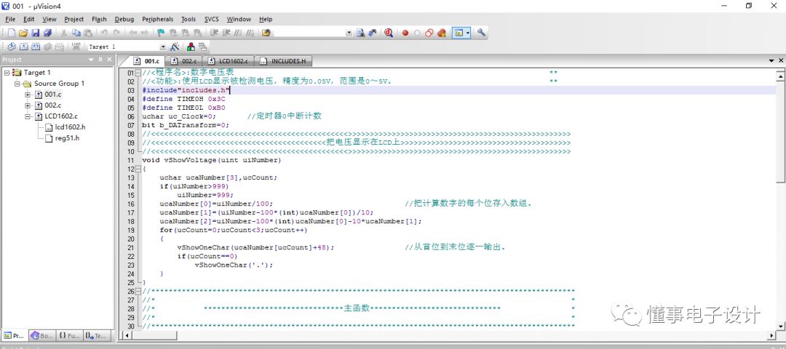Pin the Project panel with pushpin icon

[x=100, y=60]
